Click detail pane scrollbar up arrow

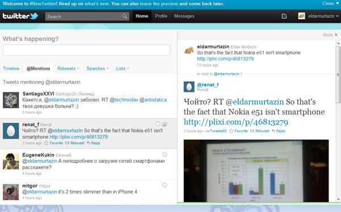pos(338,44)
